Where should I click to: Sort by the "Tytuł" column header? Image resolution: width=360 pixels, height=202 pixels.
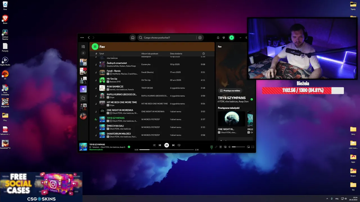[102, 54]
